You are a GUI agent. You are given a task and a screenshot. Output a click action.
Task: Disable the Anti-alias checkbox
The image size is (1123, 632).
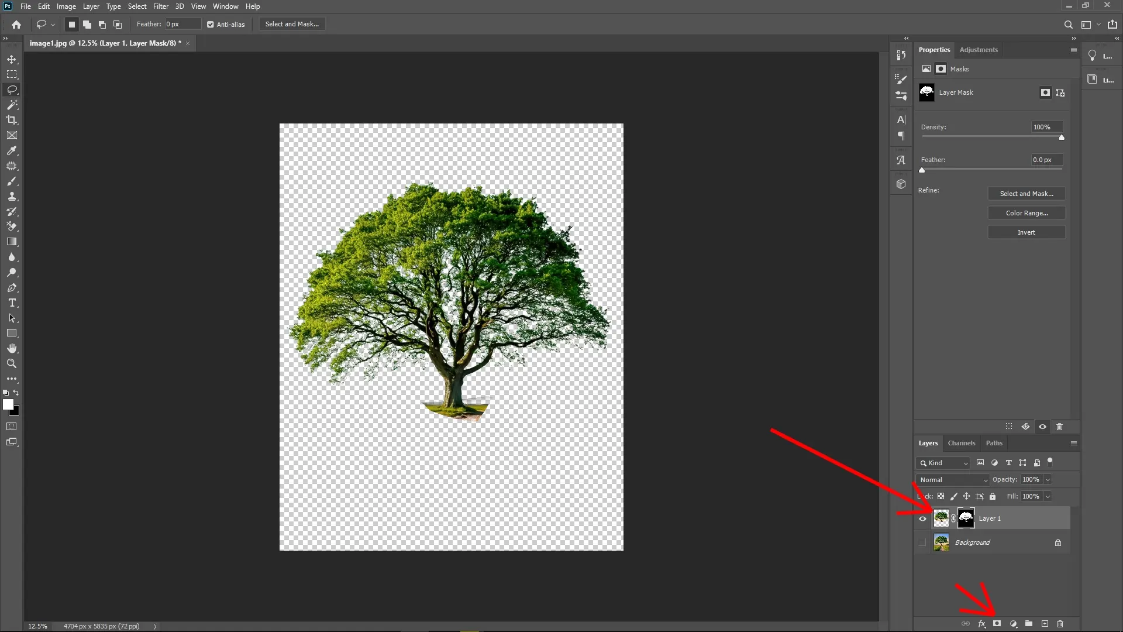[x=210, y=24]
